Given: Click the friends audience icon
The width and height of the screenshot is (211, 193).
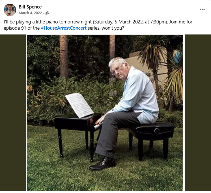Looking at the screenshot, I should click(47, 13).
